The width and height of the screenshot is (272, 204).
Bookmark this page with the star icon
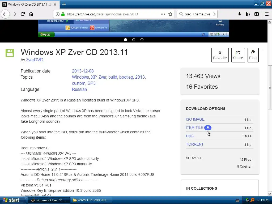click(170, 14)
